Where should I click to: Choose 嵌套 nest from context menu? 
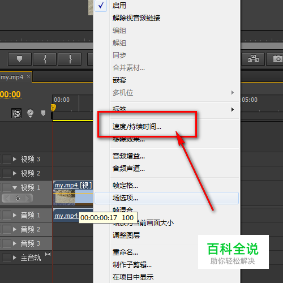(119, 80)
